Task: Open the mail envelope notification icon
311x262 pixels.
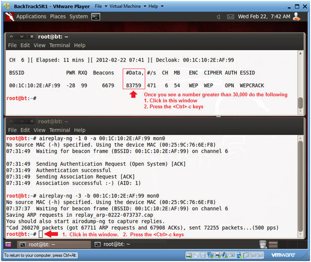Action: 230,17
